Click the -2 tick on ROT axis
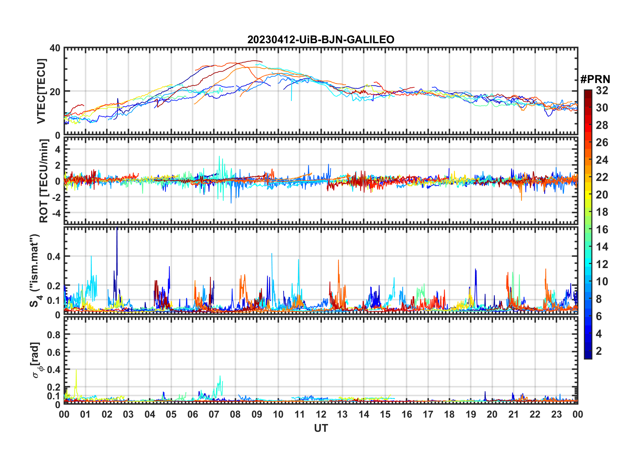The image size is (642, 449). [56, 197]
